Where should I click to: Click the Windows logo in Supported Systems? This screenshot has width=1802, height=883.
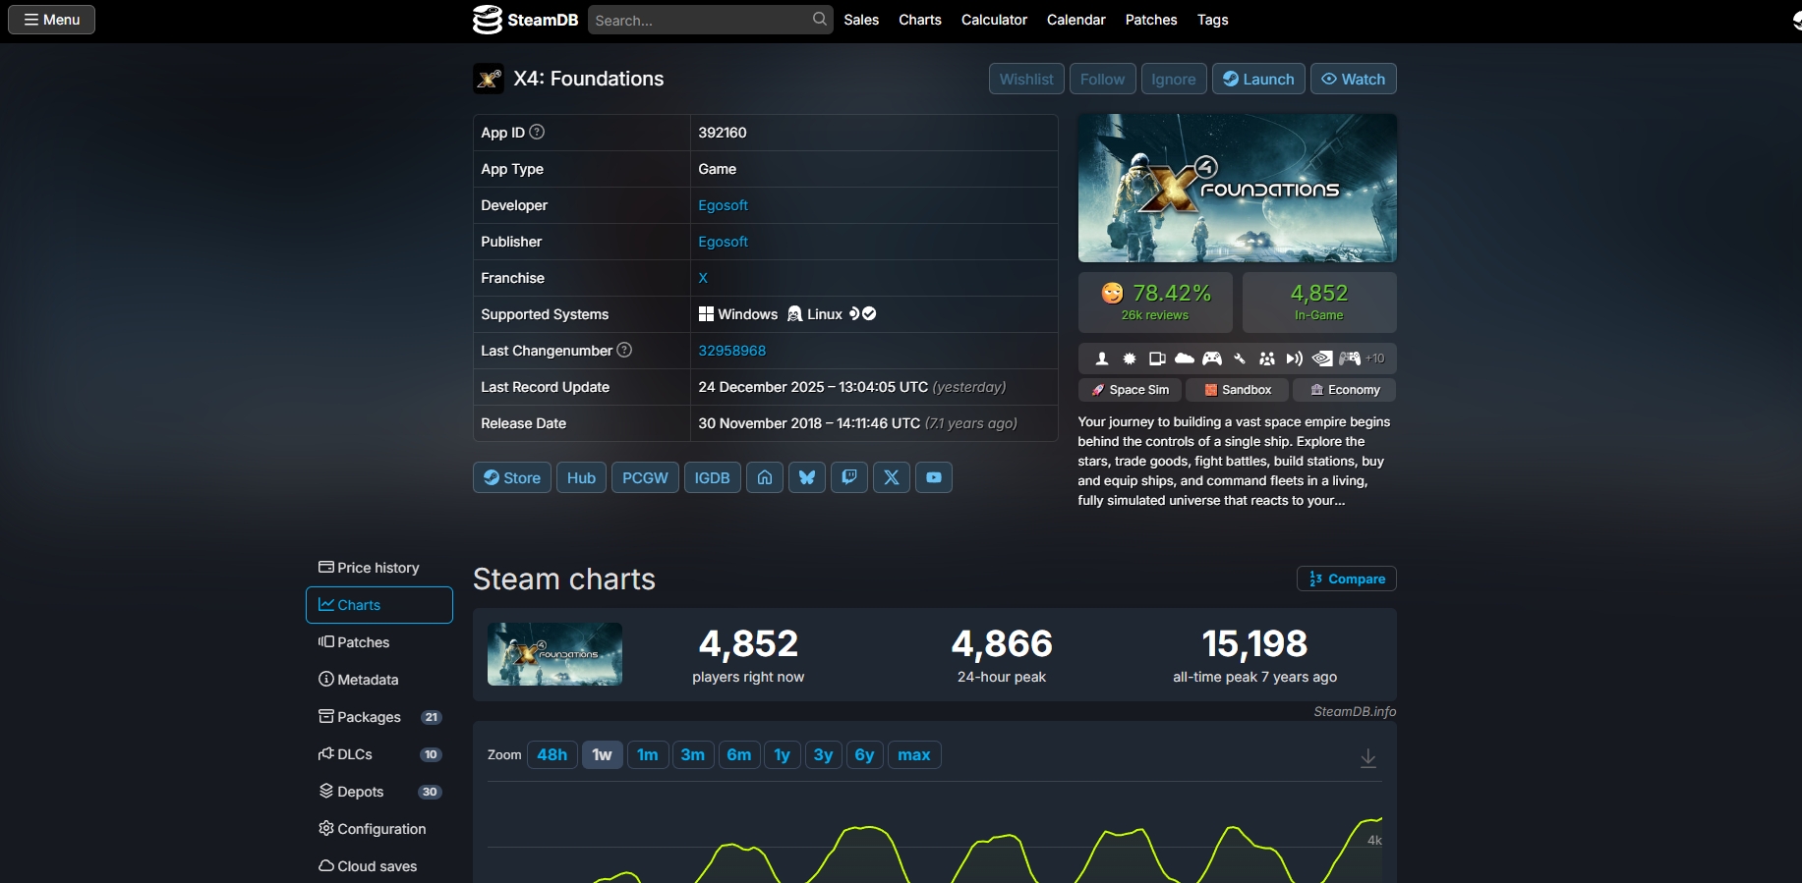point(706,313)
